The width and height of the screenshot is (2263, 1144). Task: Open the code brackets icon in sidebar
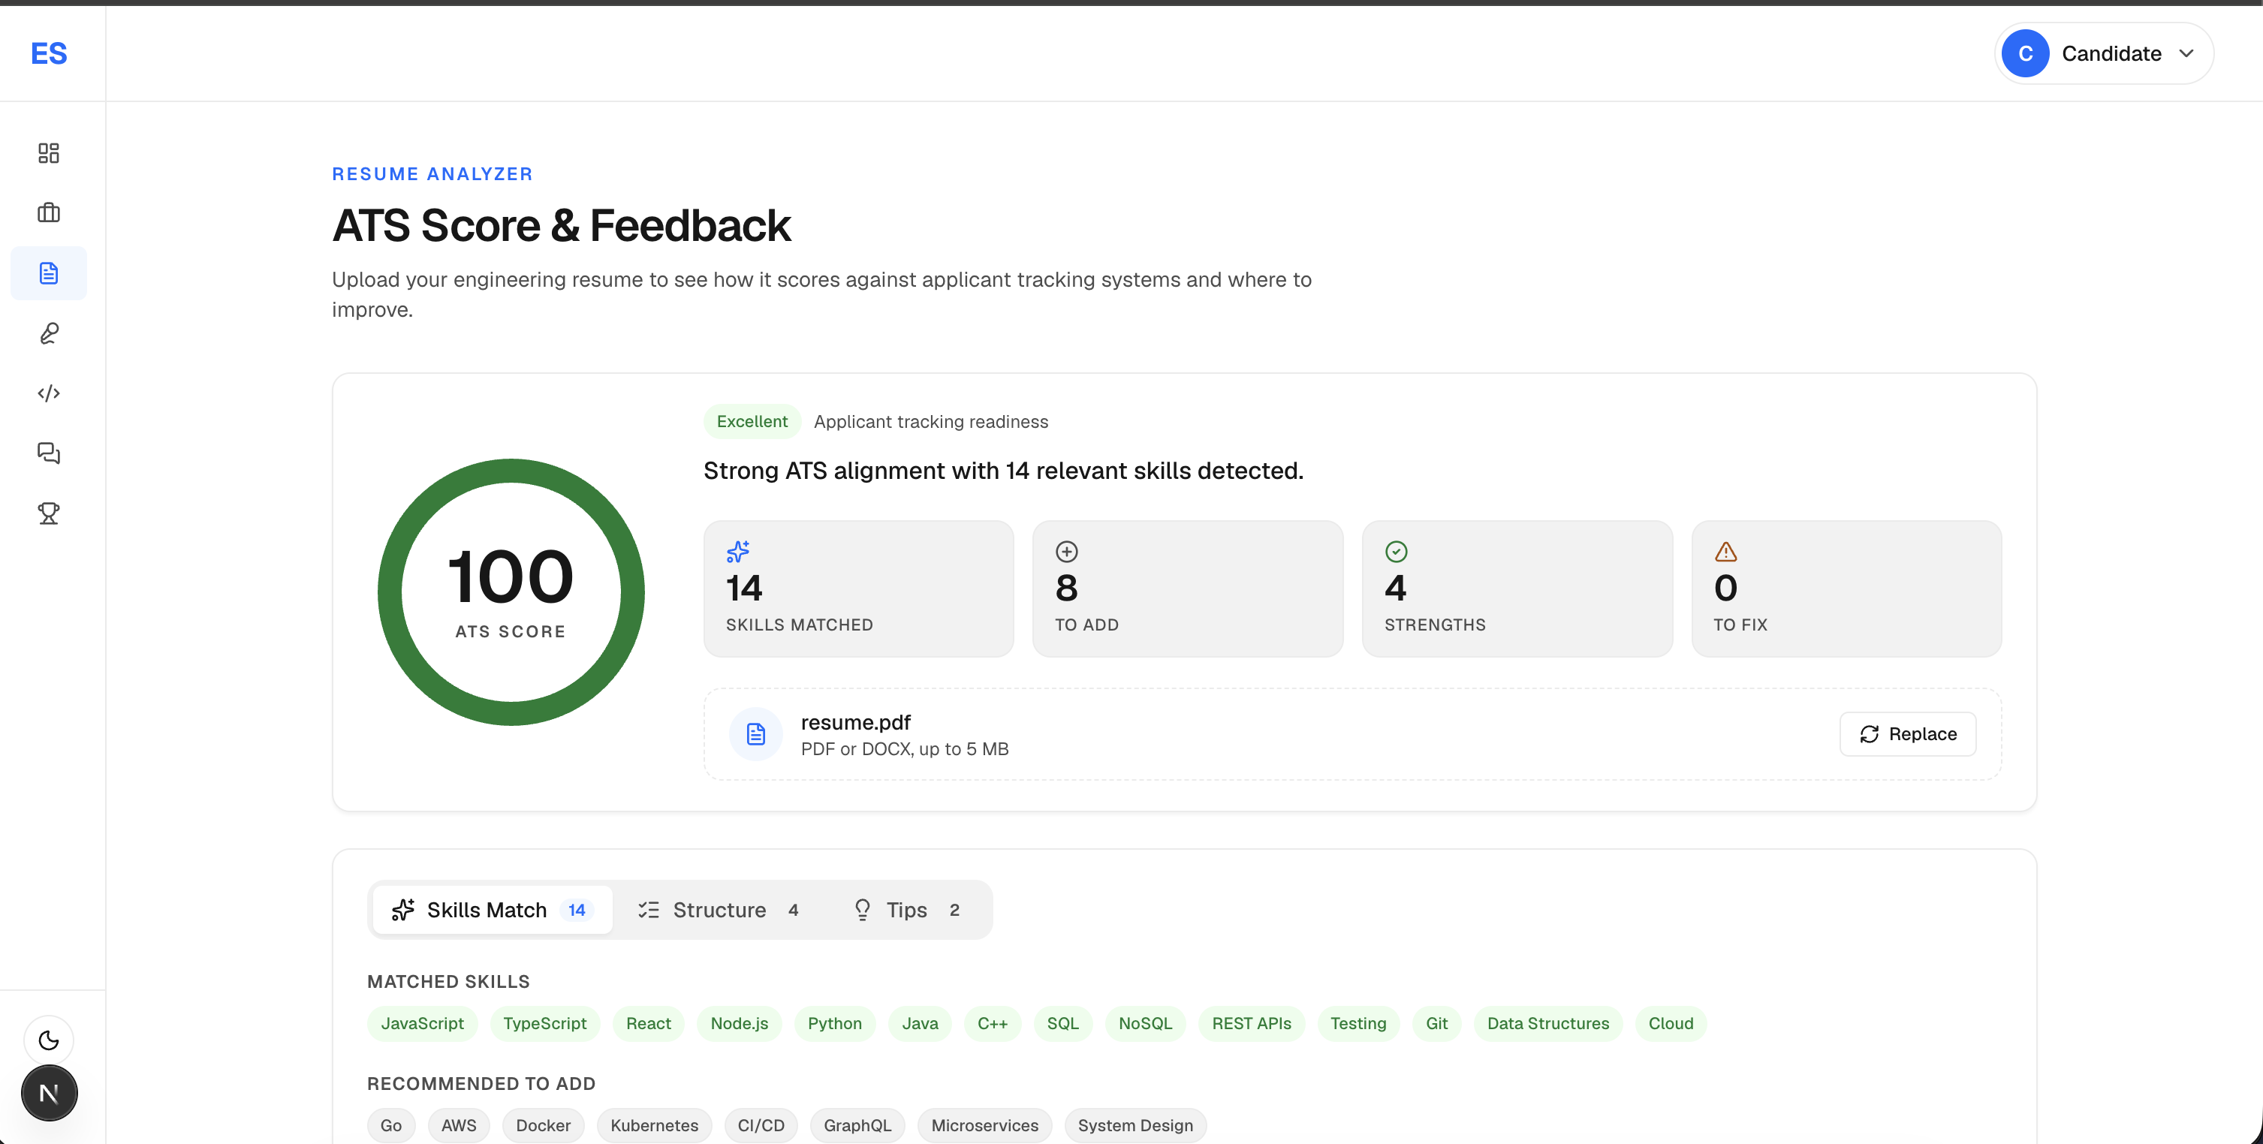pos(50,393)
